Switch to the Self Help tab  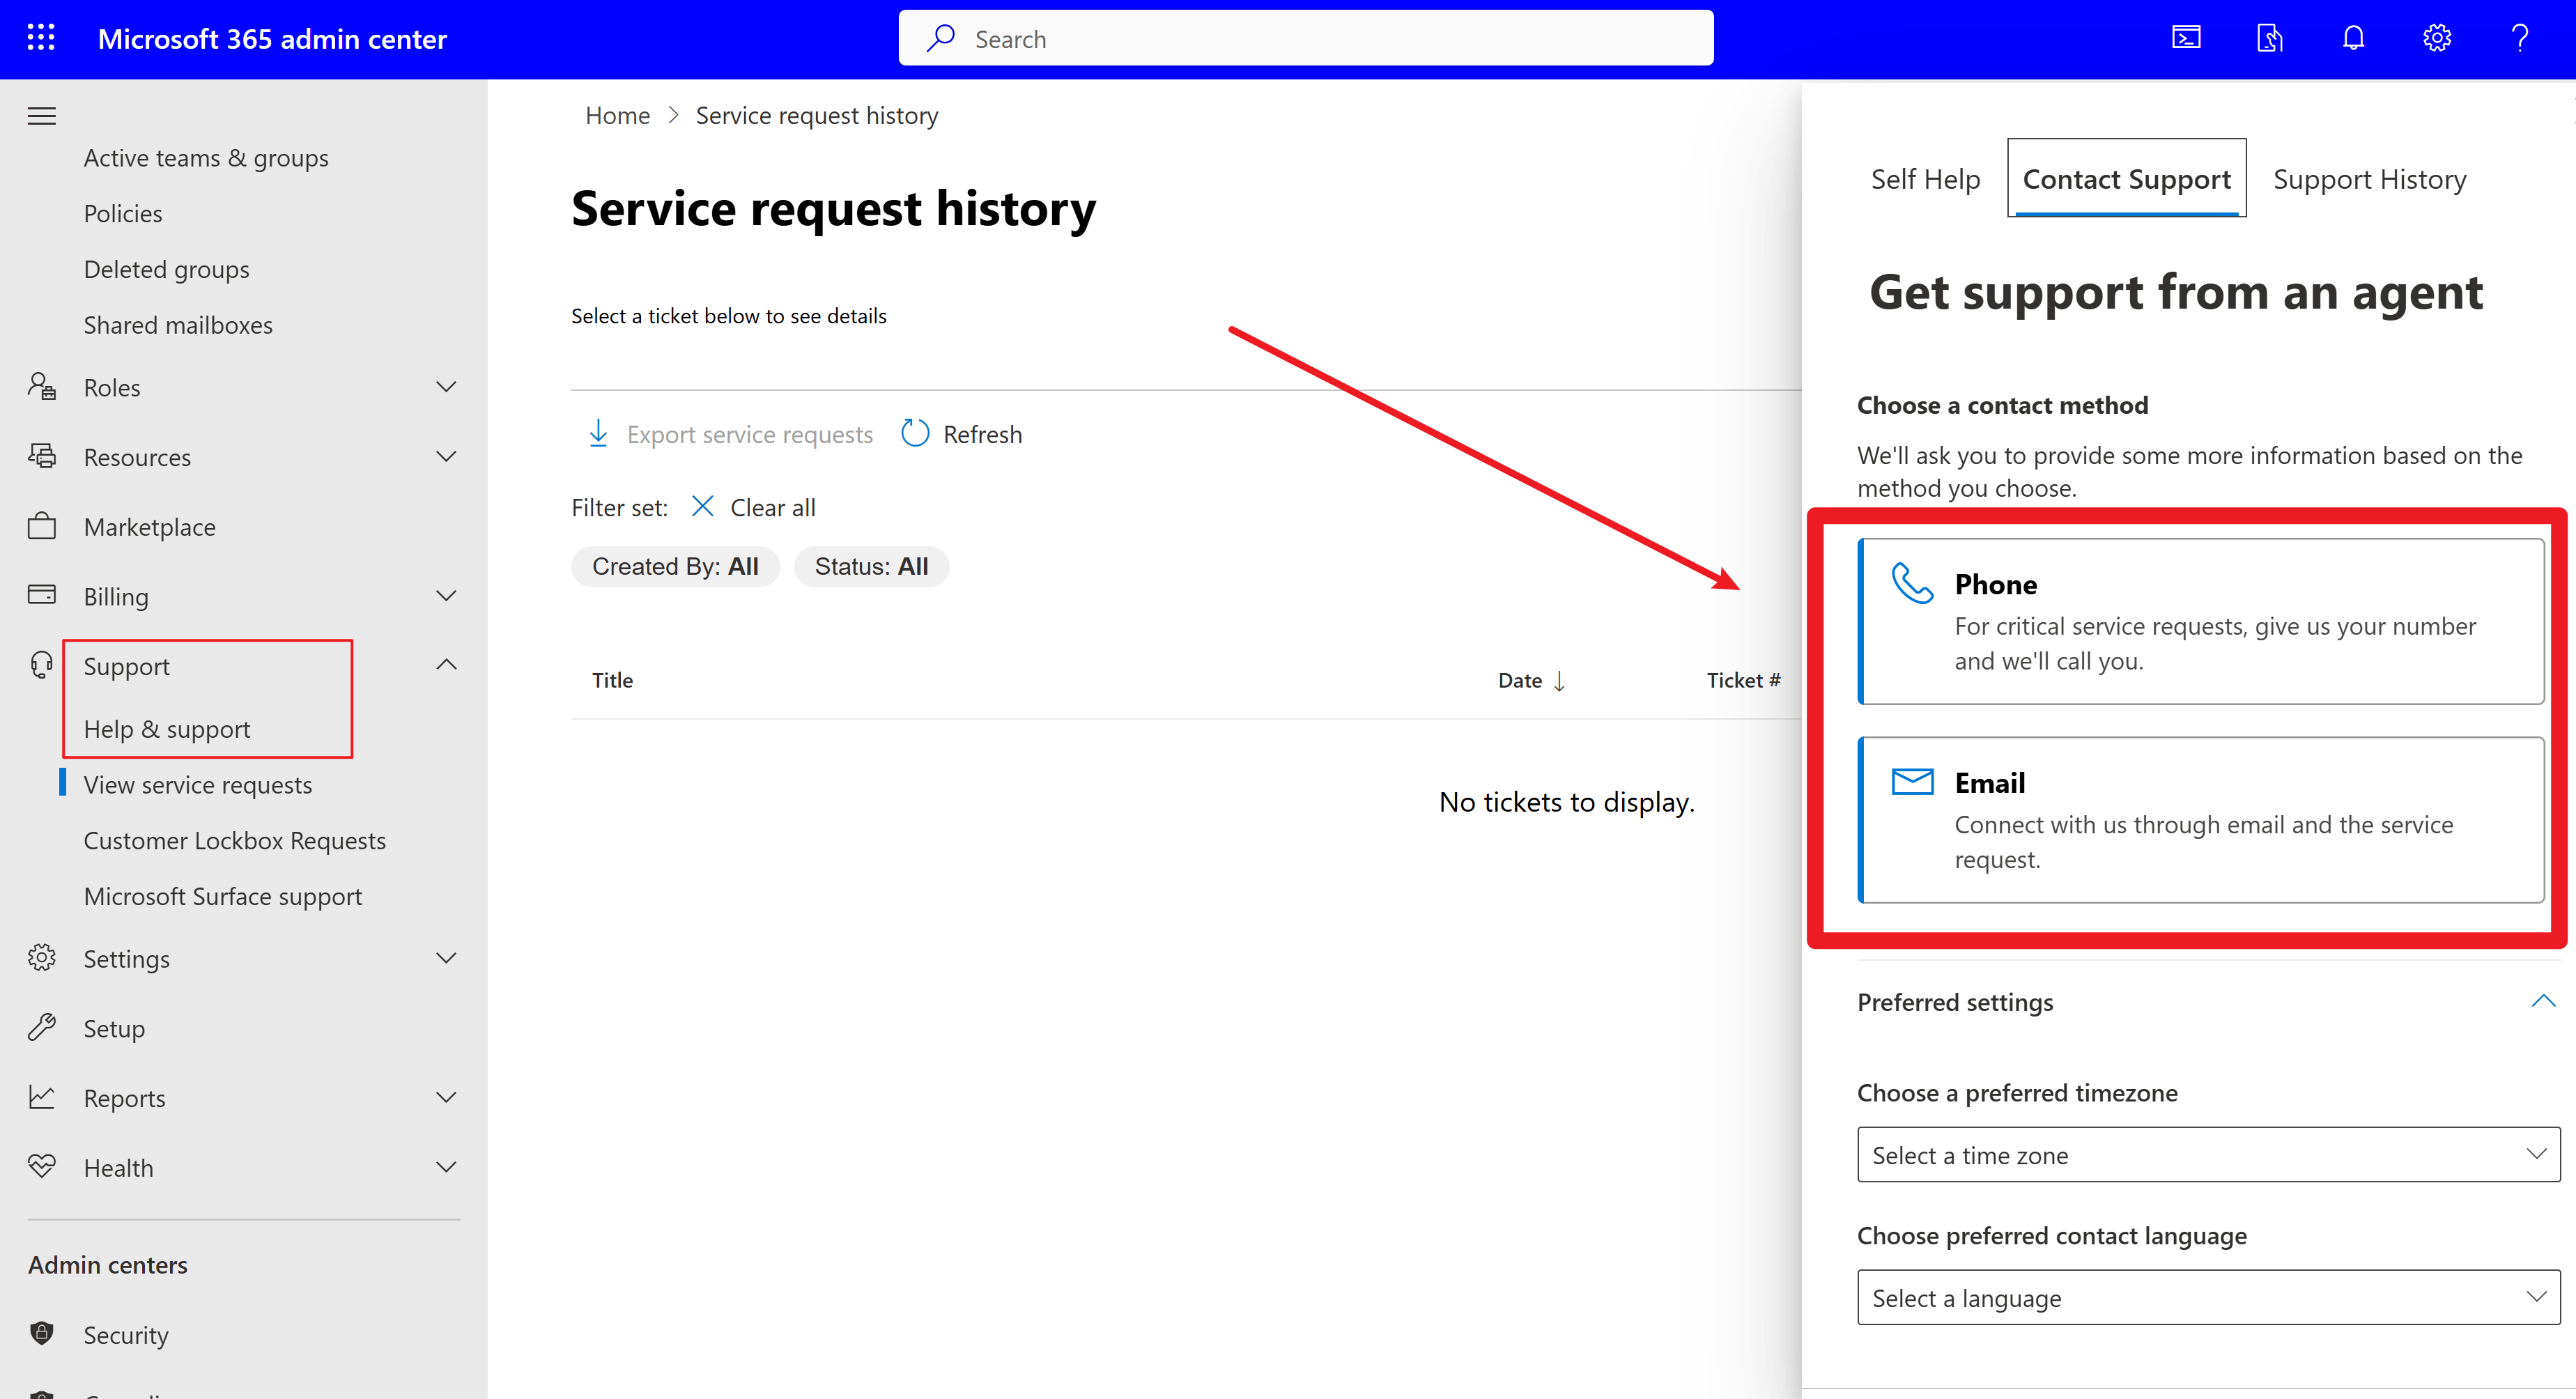1925,179
